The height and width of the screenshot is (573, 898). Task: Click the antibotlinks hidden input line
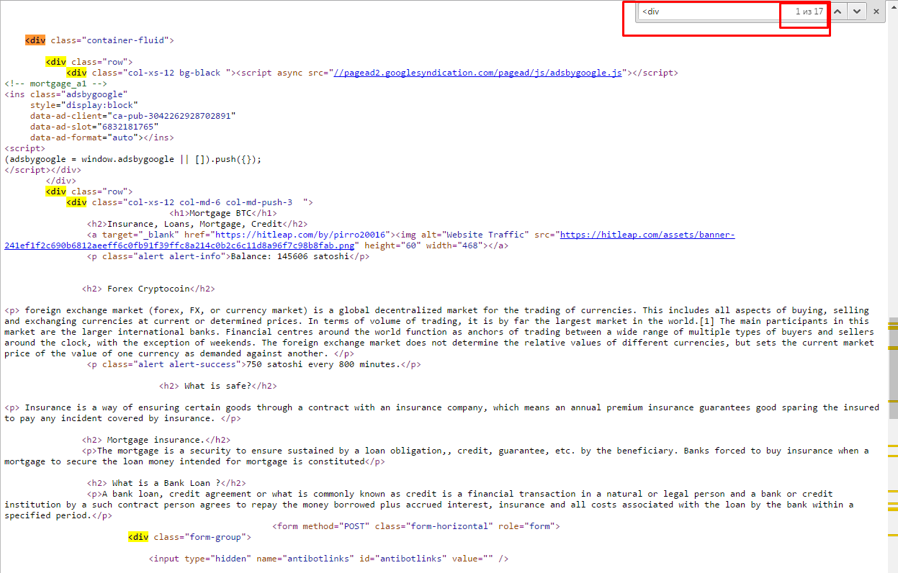(x=328, y=559)
